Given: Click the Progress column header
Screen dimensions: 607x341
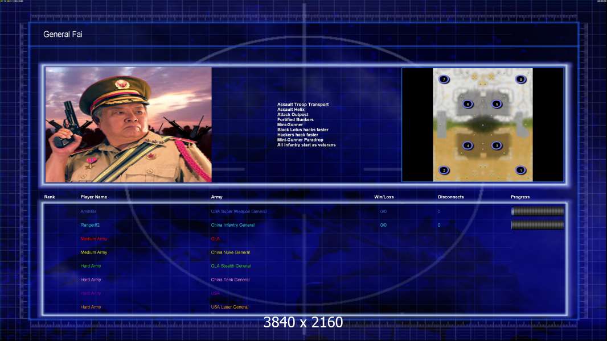Looking at the screenshot, I should (520, 197).
